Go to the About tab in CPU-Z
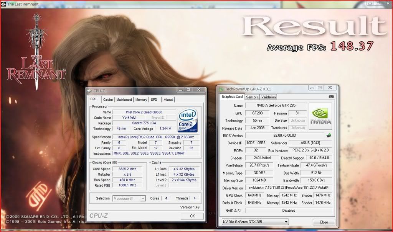Viewport: 393px width, 232px height. coord(168,100)
